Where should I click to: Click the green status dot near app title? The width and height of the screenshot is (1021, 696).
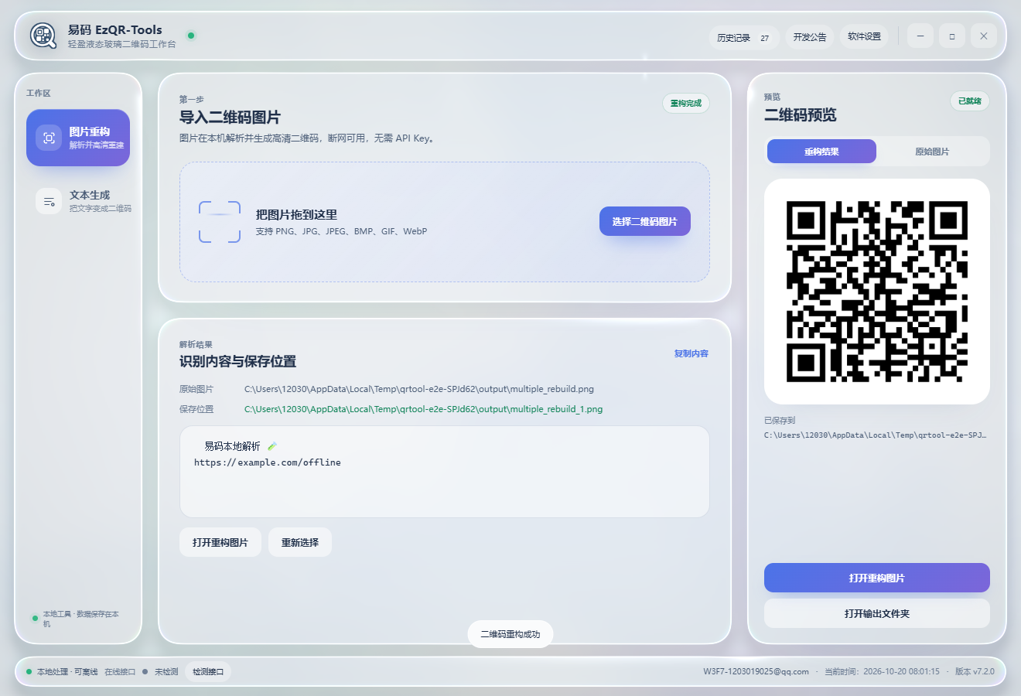pyautogui.click(x=191, y=36)
